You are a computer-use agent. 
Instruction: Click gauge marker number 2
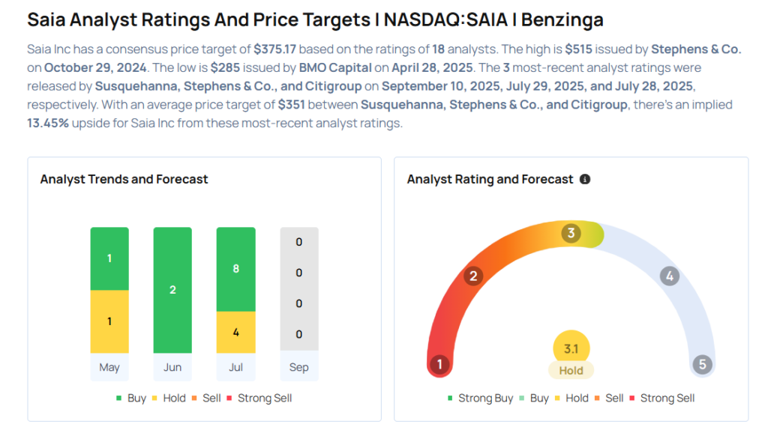[472, 276]
